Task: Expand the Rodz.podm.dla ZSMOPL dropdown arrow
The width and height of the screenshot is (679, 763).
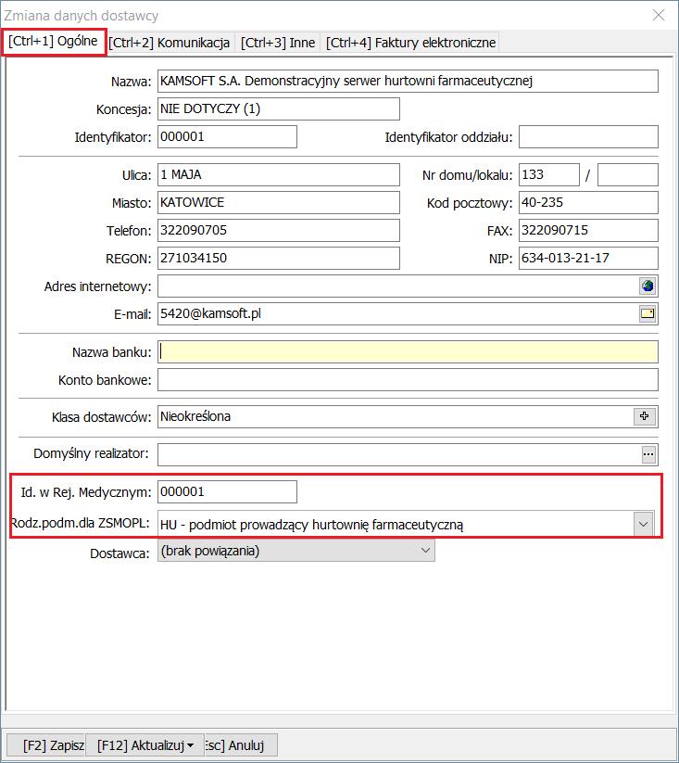Action: (x=644, y=524)
